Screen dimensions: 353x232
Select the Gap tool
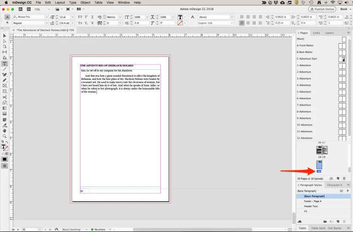coord(5,52)
